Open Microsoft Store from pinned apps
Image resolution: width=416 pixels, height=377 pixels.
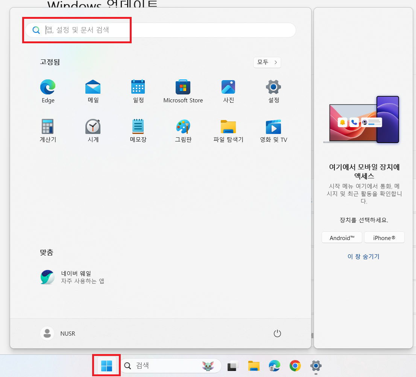[183, 91]
